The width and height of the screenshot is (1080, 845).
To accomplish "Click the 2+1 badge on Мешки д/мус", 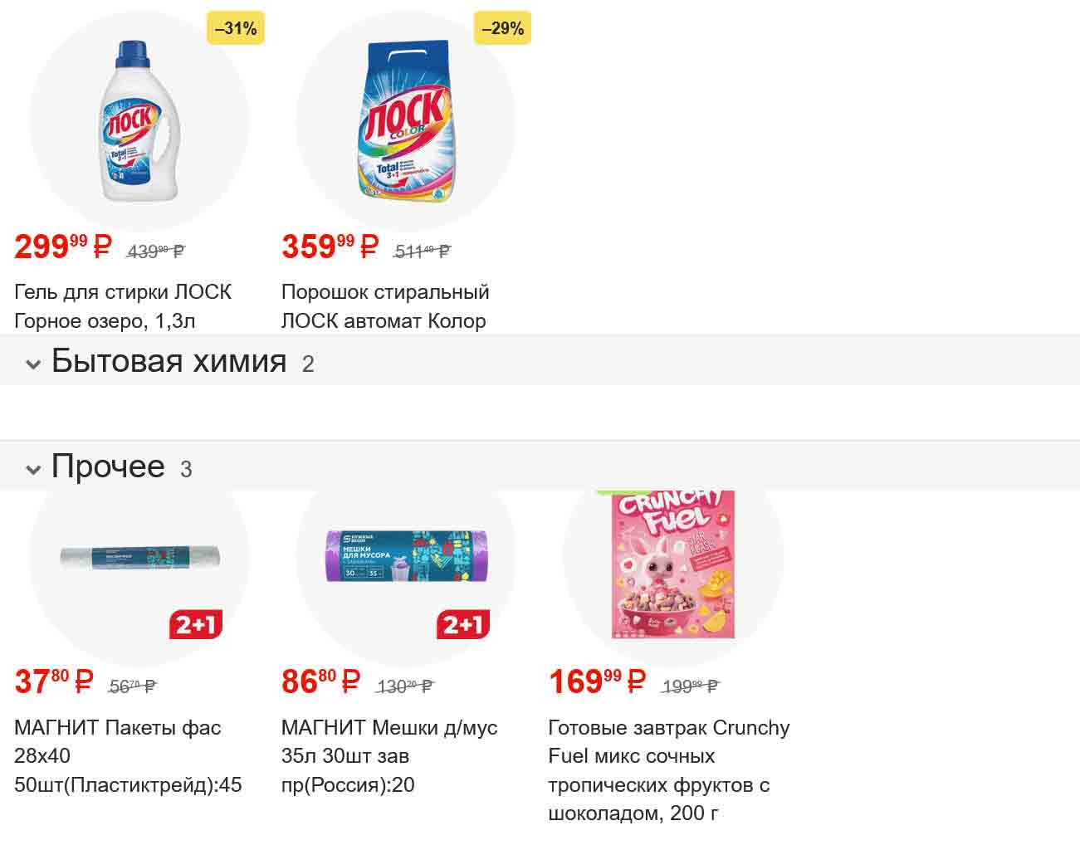I will tap(463, 624).
